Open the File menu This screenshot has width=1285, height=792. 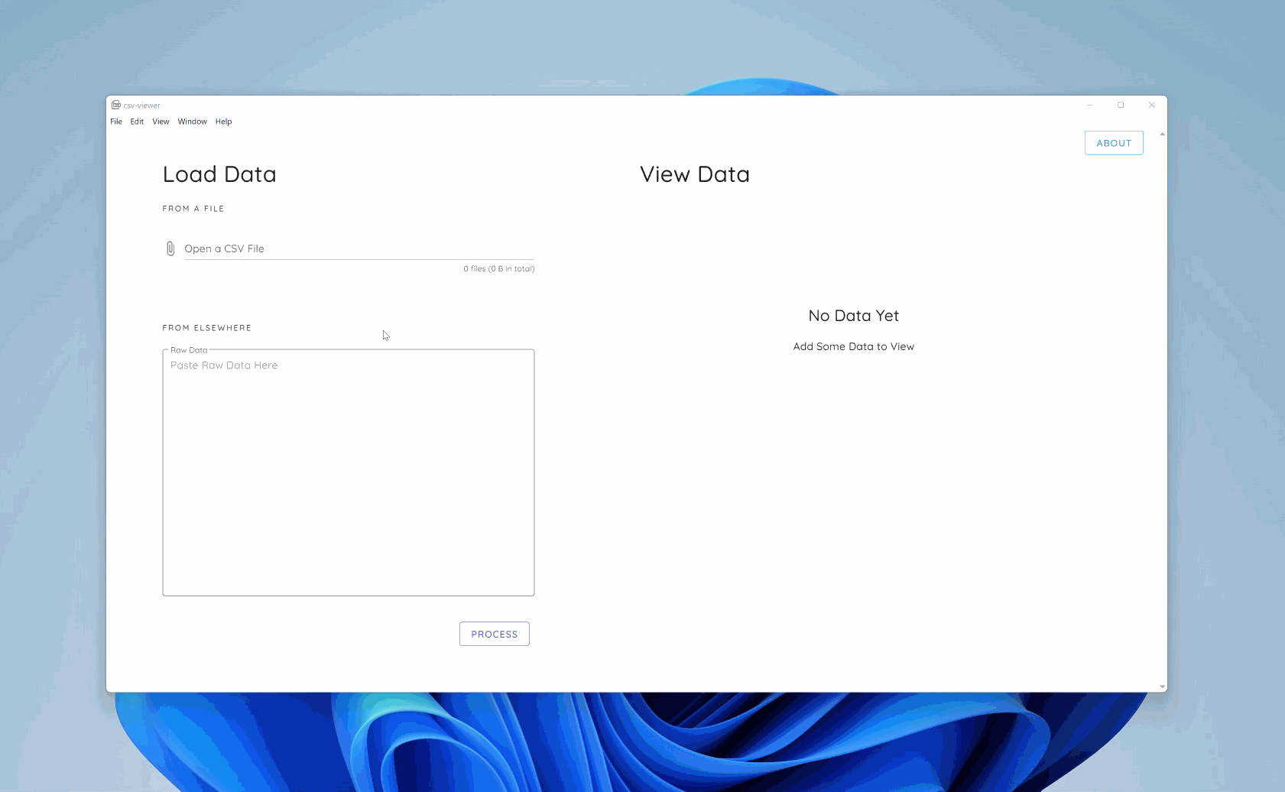click(116, 122)
